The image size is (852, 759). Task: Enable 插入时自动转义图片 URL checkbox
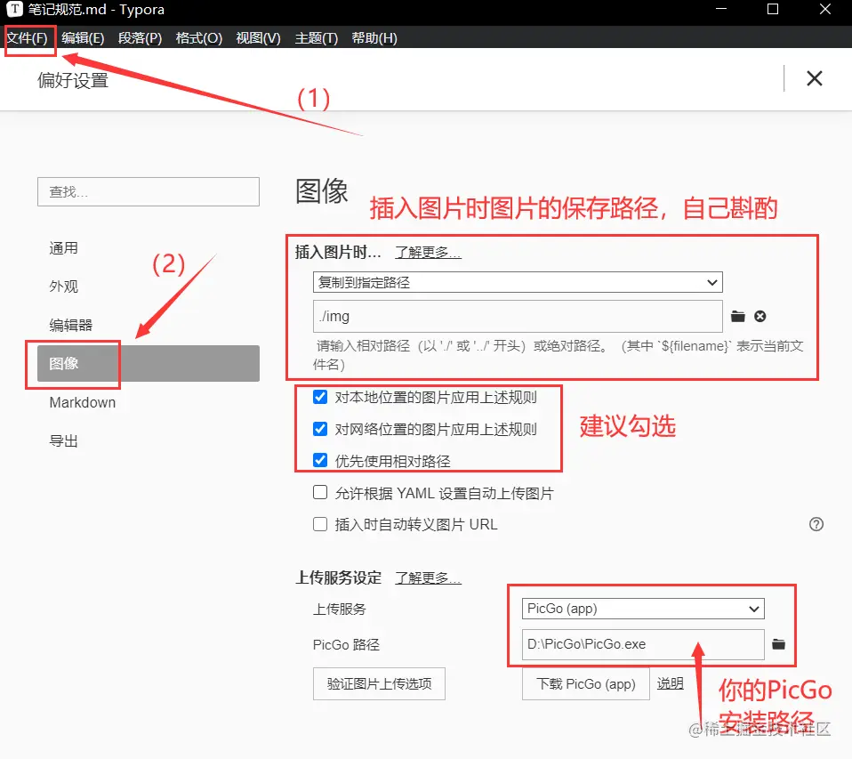tap(320, 524)
